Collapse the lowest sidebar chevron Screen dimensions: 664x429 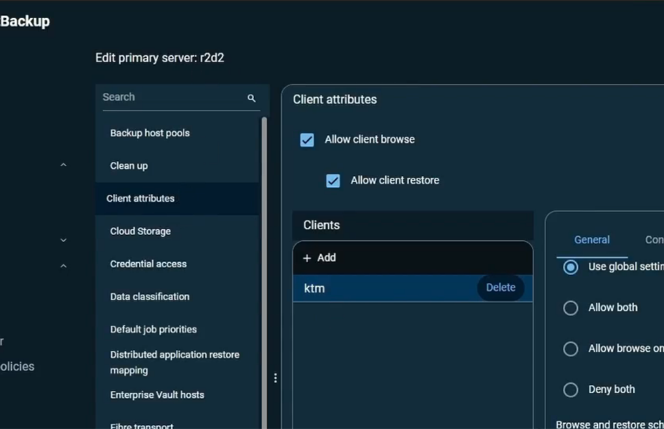point(64,266)
